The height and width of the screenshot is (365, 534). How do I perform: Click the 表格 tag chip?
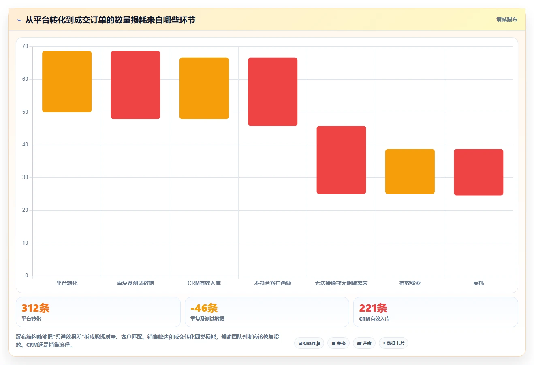pyautogui.click(x=338, y=343)
